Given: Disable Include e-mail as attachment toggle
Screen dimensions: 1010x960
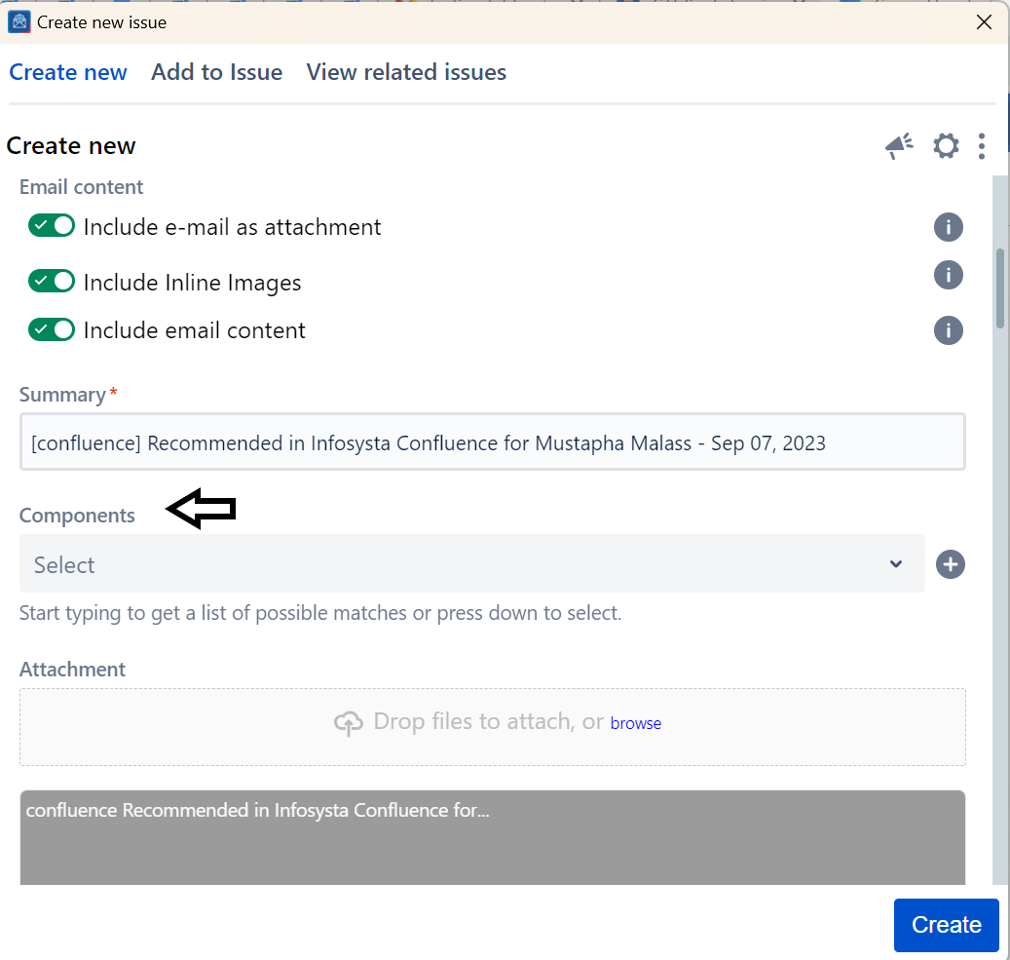Looking at the screenshot, I should tap(52, 226).
